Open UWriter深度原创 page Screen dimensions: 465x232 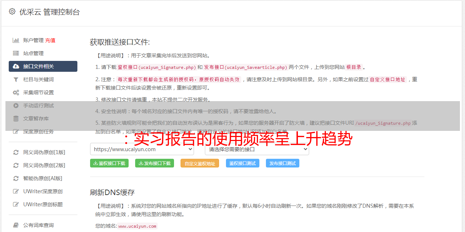[x=43, y=191]
